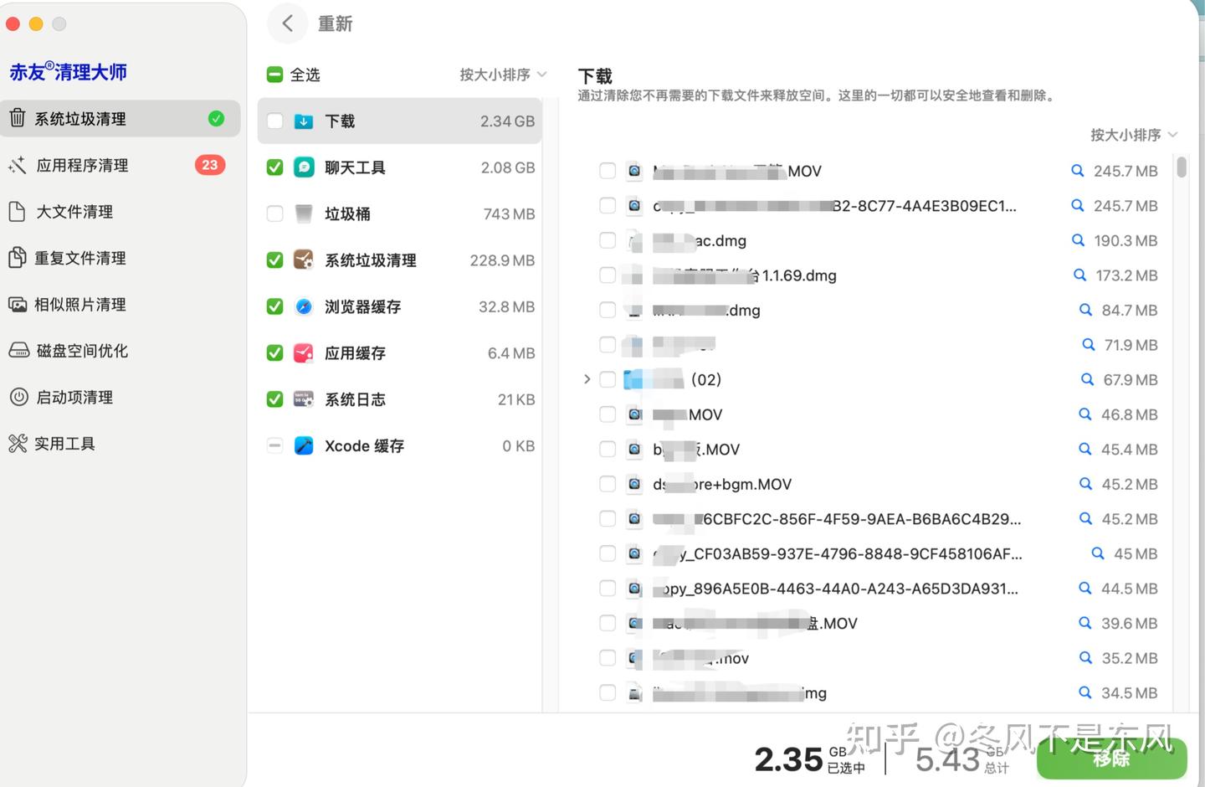Screen dimensions: 1205x787
Task: Click the Xcode icon for Xcode 缓存
Action: pyautogui.click(x=304, y=445)
